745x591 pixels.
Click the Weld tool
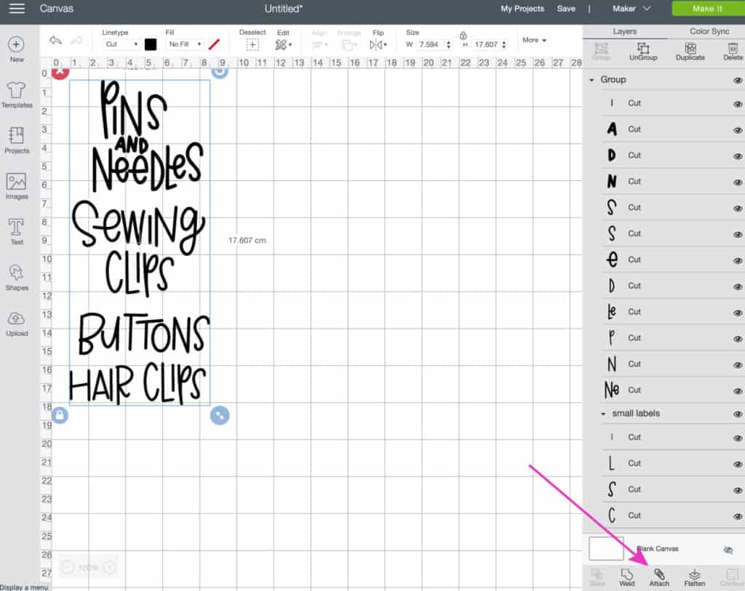627,577
